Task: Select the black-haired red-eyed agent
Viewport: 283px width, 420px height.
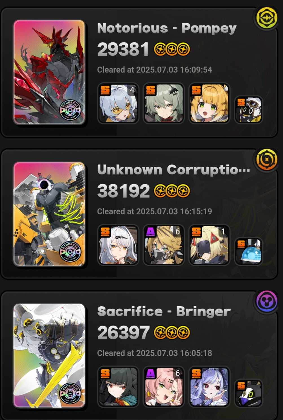Action: coord(118,387)
